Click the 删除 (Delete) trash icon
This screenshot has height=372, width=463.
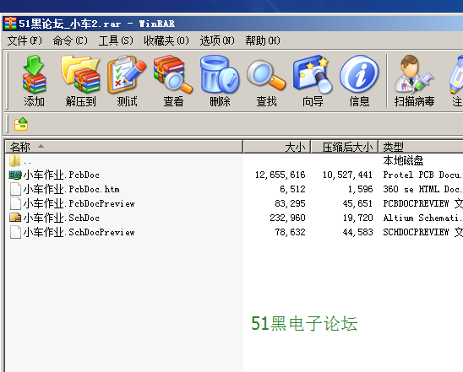coord(220,81)
